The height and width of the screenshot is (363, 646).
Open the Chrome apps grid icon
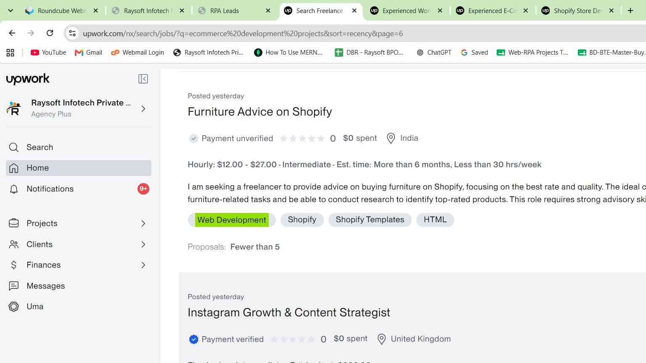(x=11, y=53)
